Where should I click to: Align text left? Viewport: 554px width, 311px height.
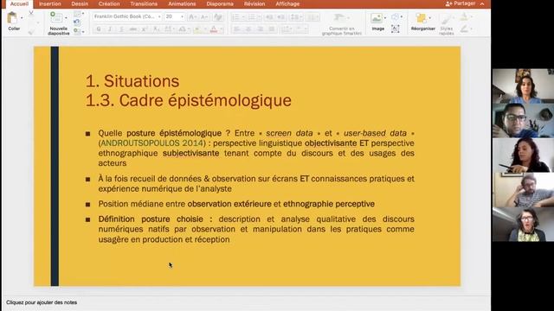click(x=236, y=29)
